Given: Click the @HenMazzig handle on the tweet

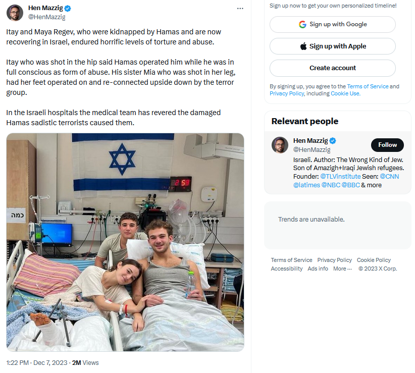Looking at the screenshot, I should (46, 17).
